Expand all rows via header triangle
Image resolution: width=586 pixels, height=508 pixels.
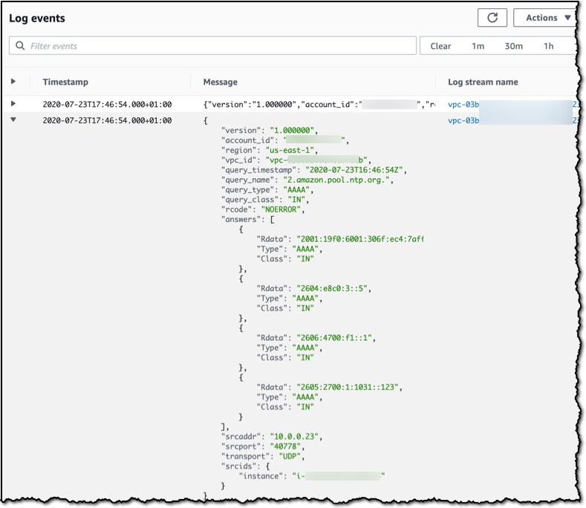point(13,82)
